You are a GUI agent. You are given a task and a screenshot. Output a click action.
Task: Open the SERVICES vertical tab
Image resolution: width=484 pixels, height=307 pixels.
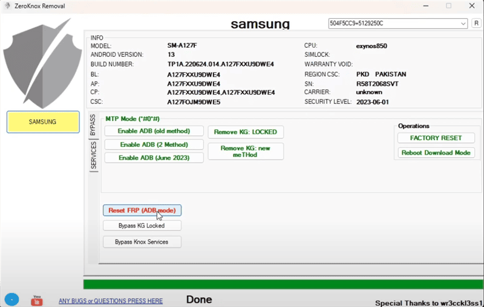coord(93,157)
